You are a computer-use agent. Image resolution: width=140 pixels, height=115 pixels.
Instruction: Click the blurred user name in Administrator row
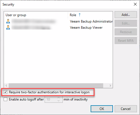point(34,21)
